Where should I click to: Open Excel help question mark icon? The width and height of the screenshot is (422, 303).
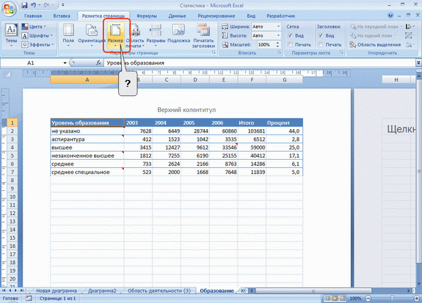(x=390, y=16)
